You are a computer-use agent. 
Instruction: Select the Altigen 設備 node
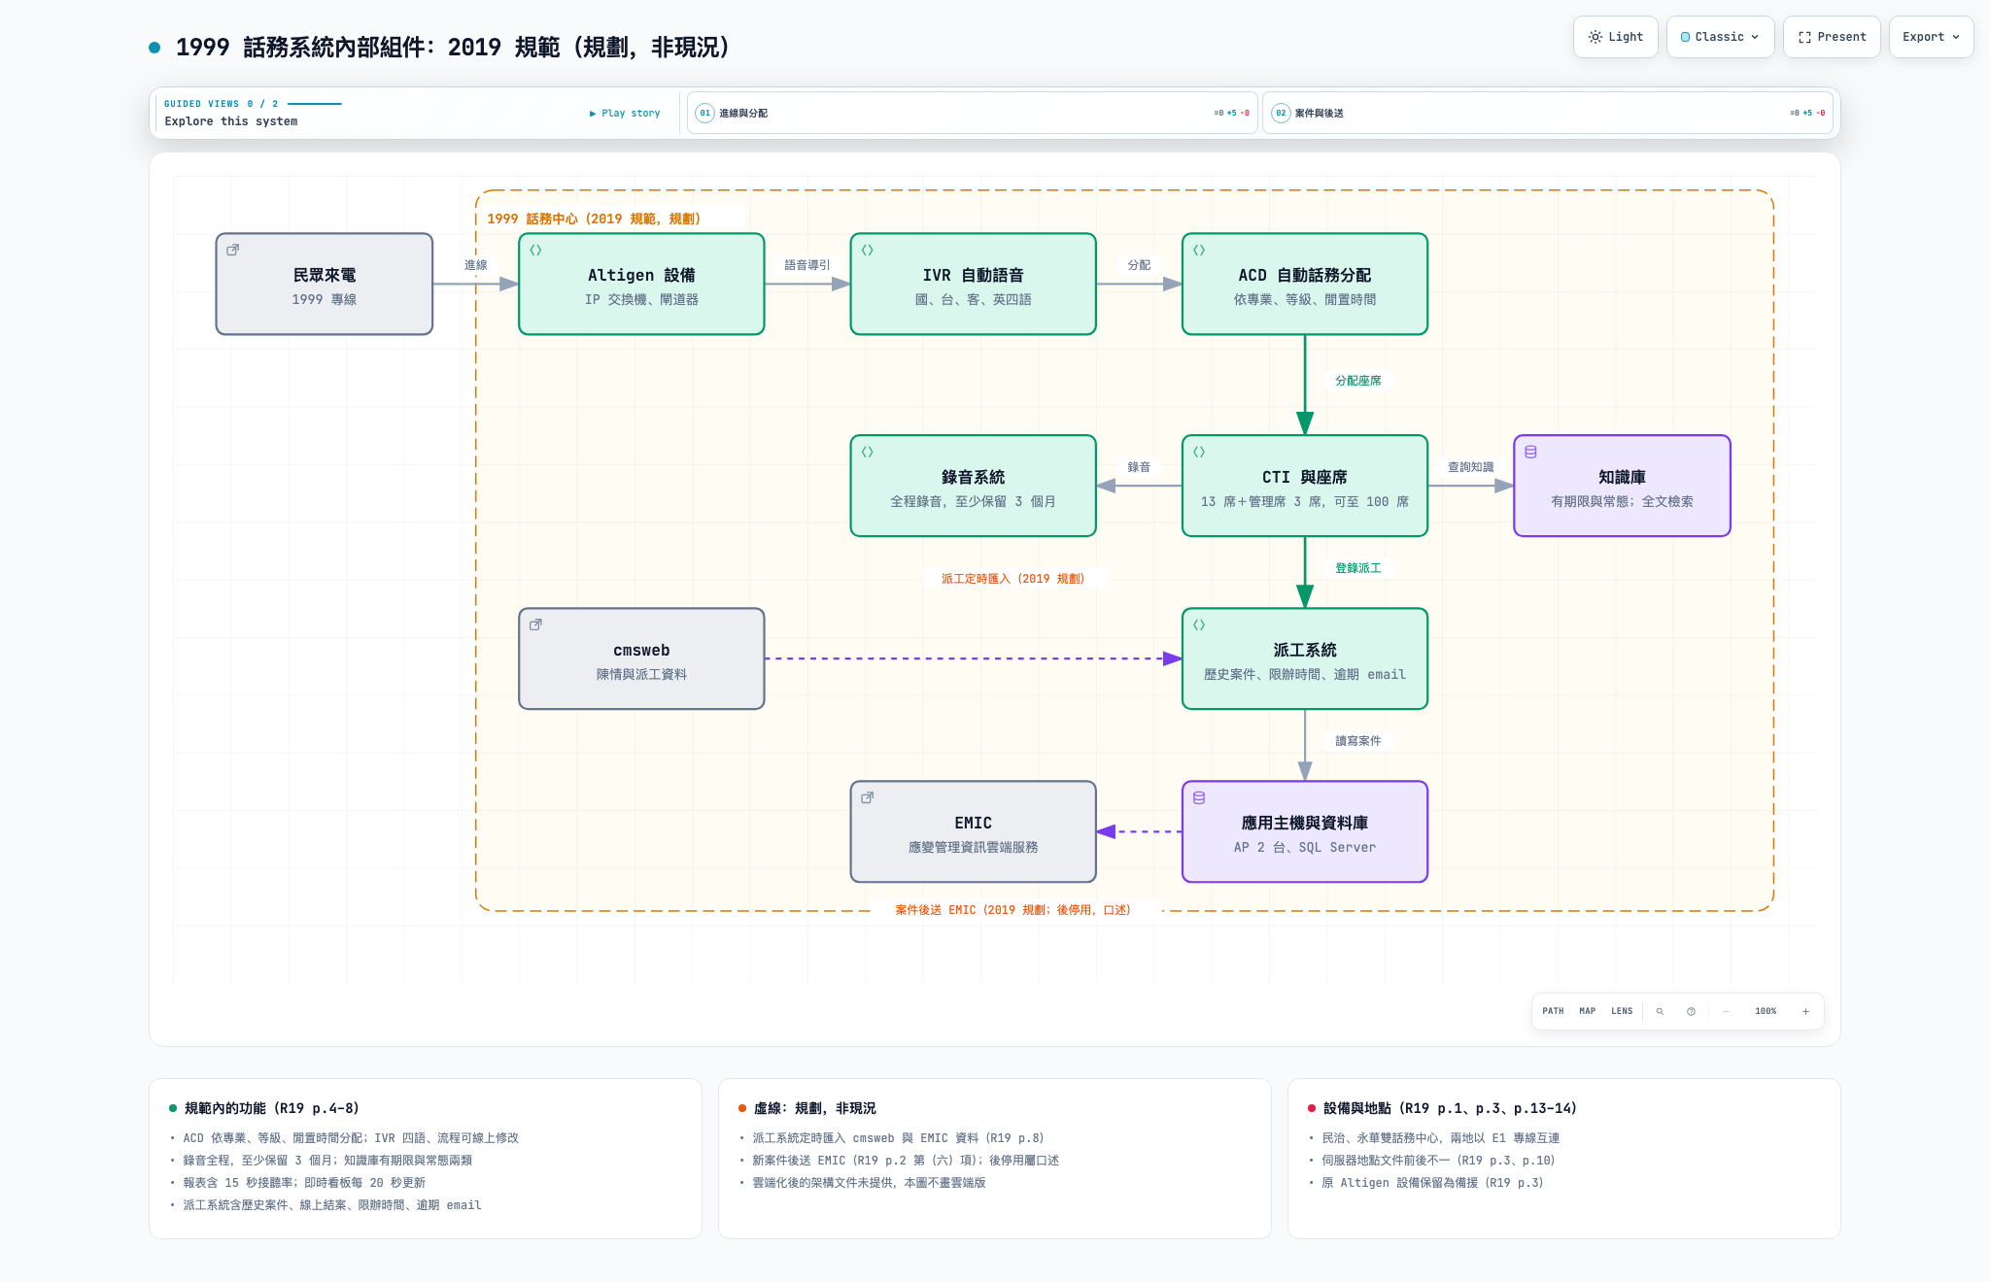(641, 284)
